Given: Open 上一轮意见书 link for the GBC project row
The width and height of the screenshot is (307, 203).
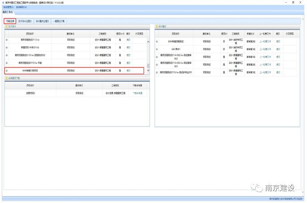Looking at the screenshot, I should coord(265,49).
